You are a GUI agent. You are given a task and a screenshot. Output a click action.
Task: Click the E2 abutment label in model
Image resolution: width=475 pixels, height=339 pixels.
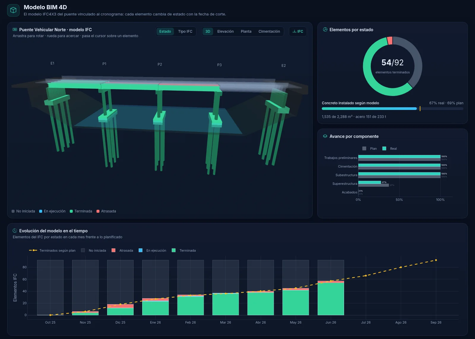284,66
